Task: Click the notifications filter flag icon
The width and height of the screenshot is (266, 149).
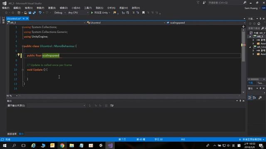Action: [x=198, y=3]
